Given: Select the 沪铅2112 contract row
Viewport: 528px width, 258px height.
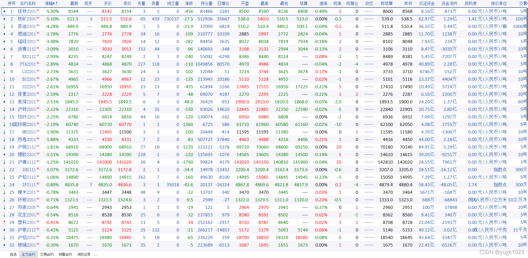Looking at the screenshot, I should [x=264, y=177].
